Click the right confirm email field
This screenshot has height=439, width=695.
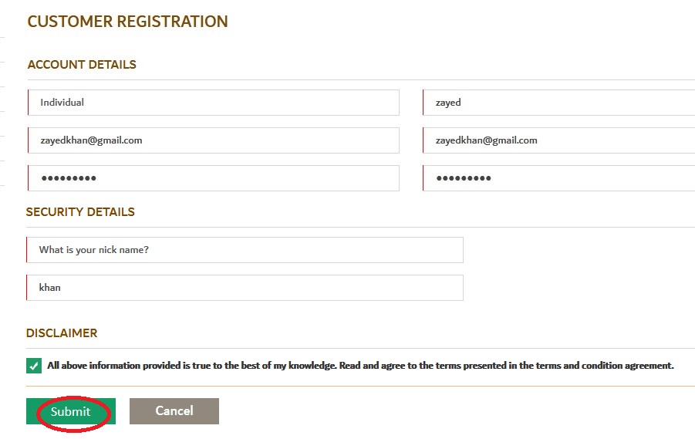(x=558, y=140)
